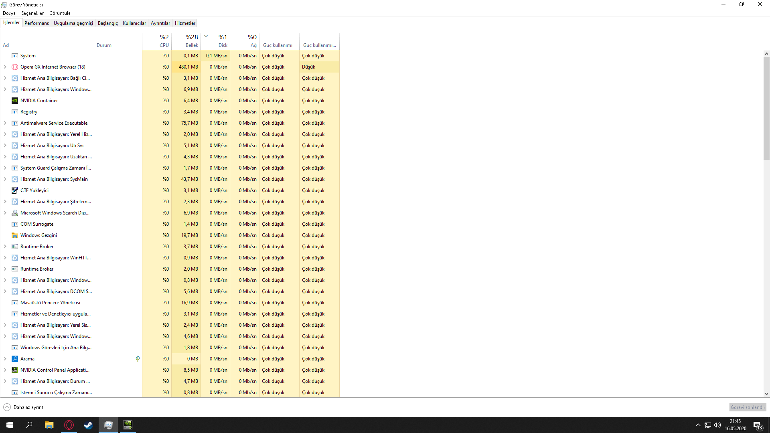770x433 pixels.
Task: Open Steam from the taskbar
Action: [88, 425]
